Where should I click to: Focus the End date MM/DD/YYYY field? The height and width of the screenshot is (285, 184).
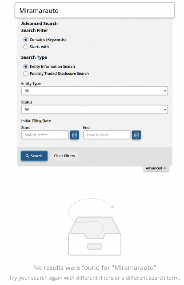pyautogui.click(x=107, y=135)
